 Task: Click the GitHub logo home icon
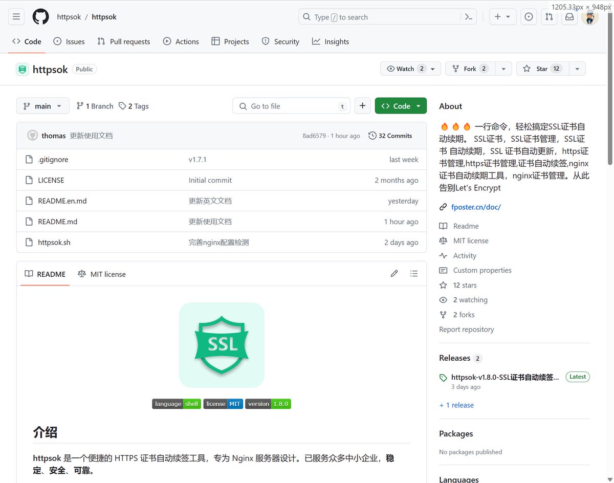[41, 17]
